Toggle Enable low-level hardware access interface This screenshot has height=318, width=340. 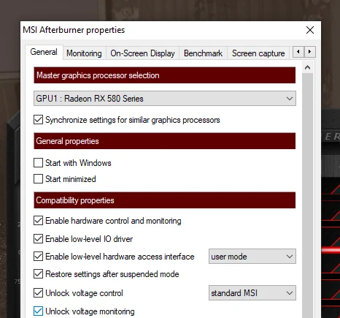click(x=38, y=257)
